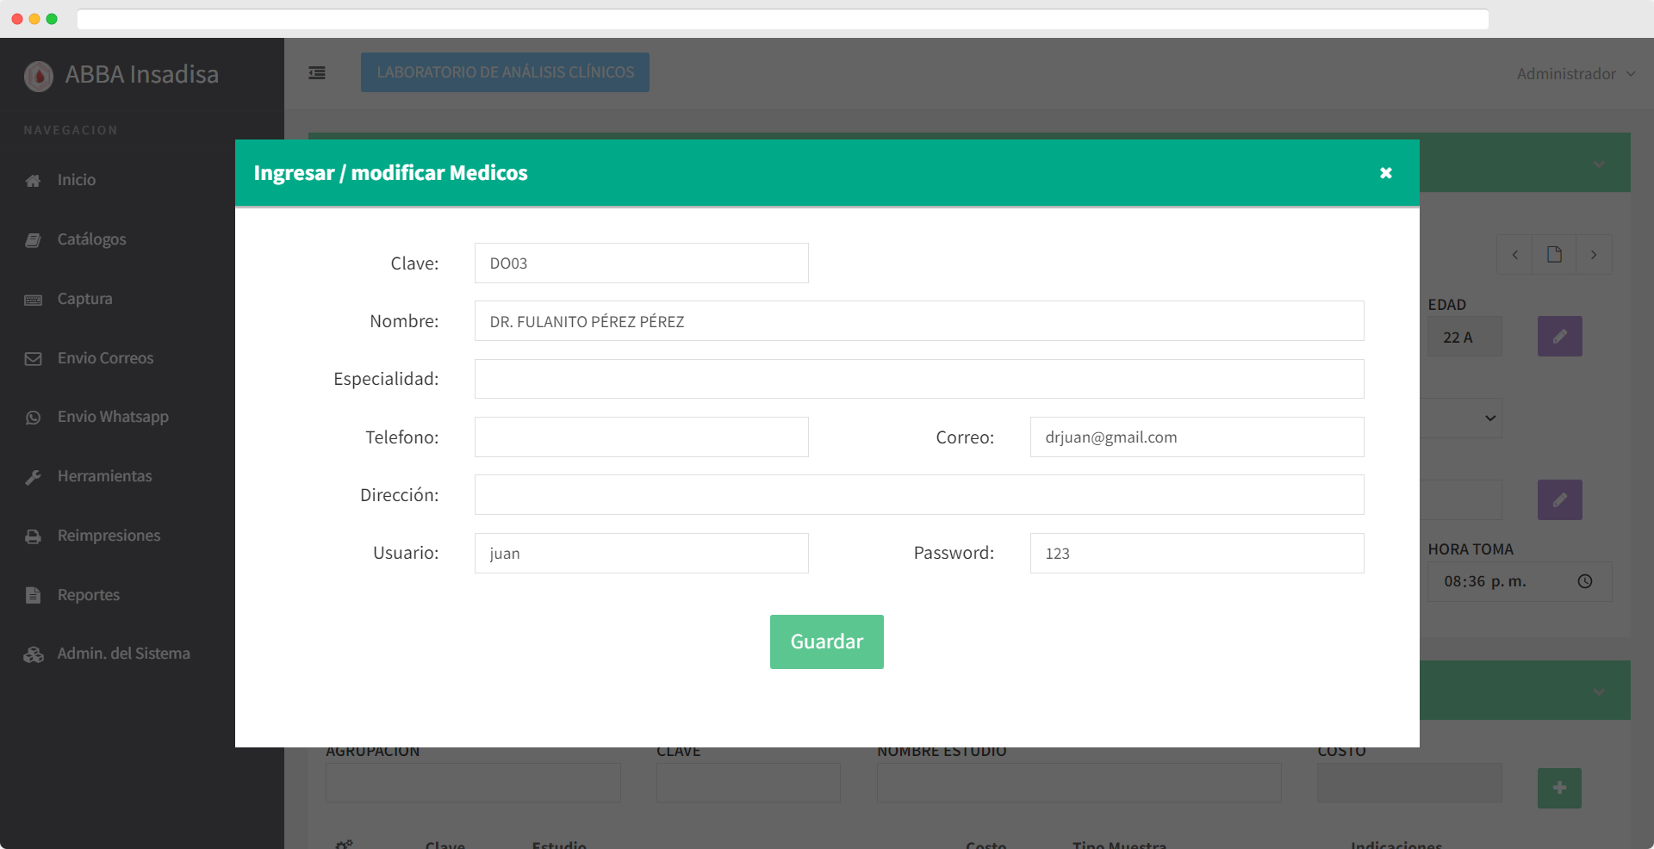Click the wrench icon for Herramientas
The image size is (1654, 849).
33,477
